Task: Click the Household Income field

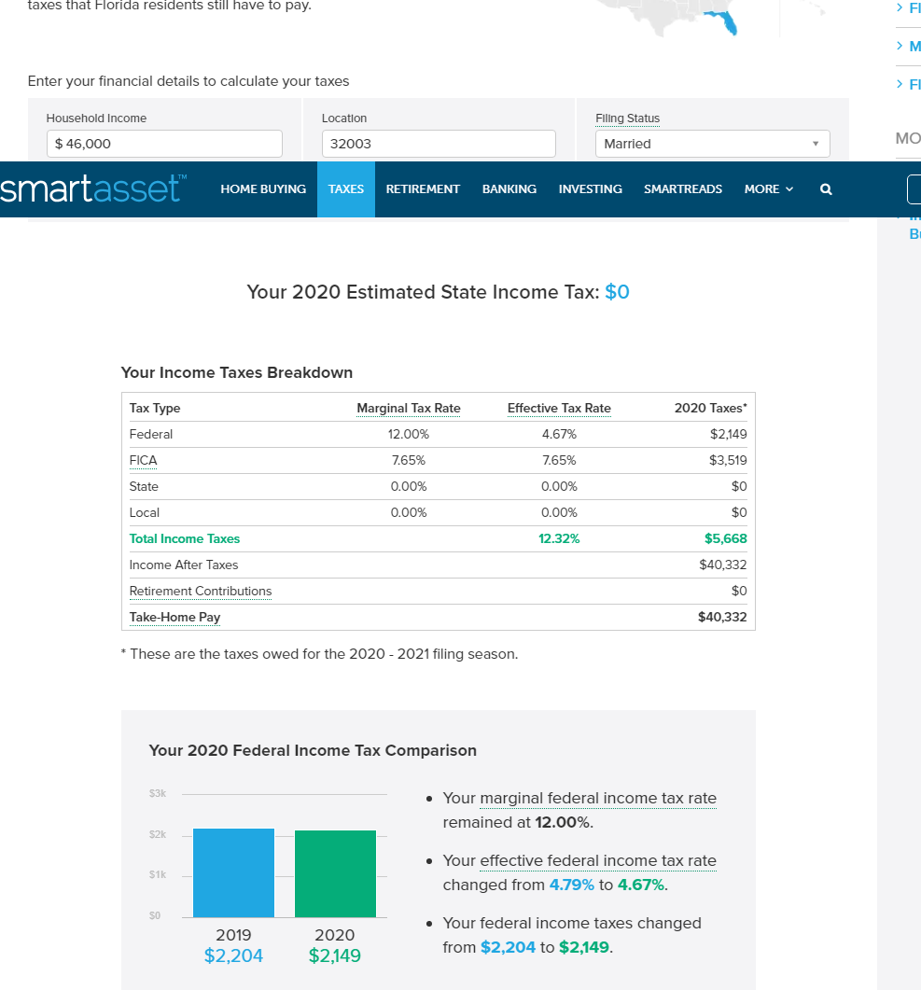Action: tap(164, 144)
